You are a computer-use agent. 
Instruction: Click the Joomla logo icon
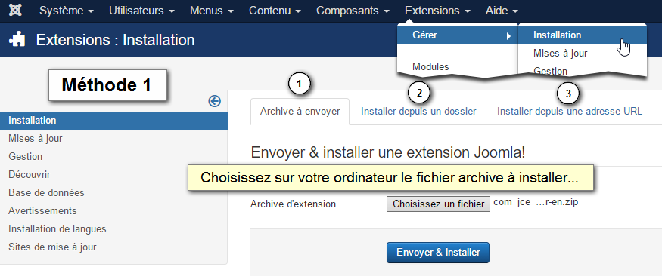[x=17, y=11]
